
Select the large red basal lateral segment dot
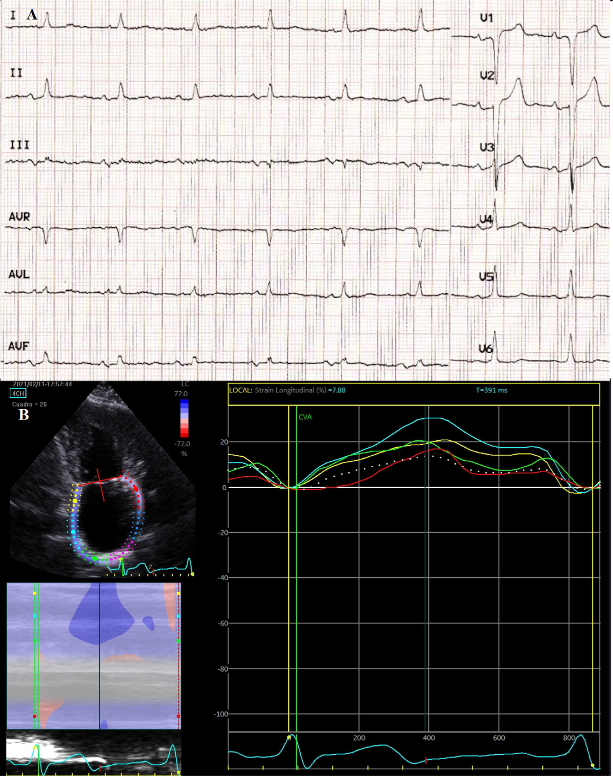pyautogui.click(x=136, y=489)
